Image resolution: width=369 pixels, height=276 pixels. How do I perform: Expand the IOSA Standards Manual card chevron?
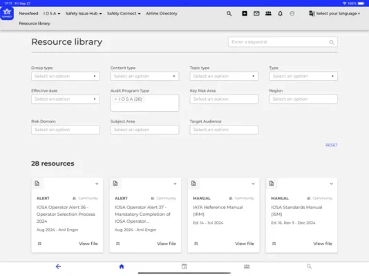point(332,184)
